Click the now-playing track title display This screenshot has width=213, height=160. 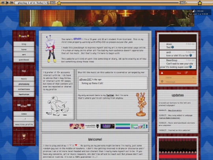(32, 3)
